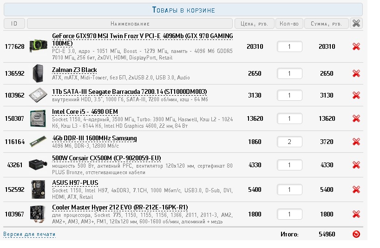Screen dimensions: 380x248
Task: Open Intel Core i5 - 4690 OEM link
Action: 85,111
